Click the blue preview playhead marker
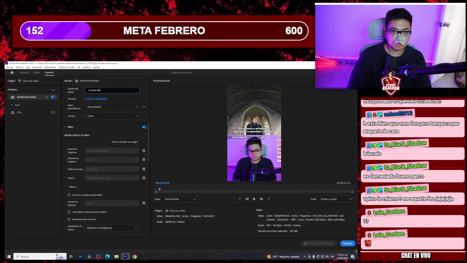467x263 pixels. point(159,189)
